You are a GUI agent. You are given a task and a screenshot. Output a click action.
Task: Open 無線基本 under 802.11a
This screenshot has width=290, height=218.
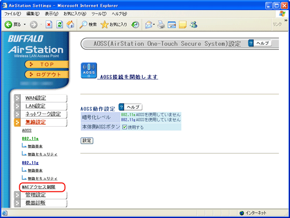tap(35, 146)
